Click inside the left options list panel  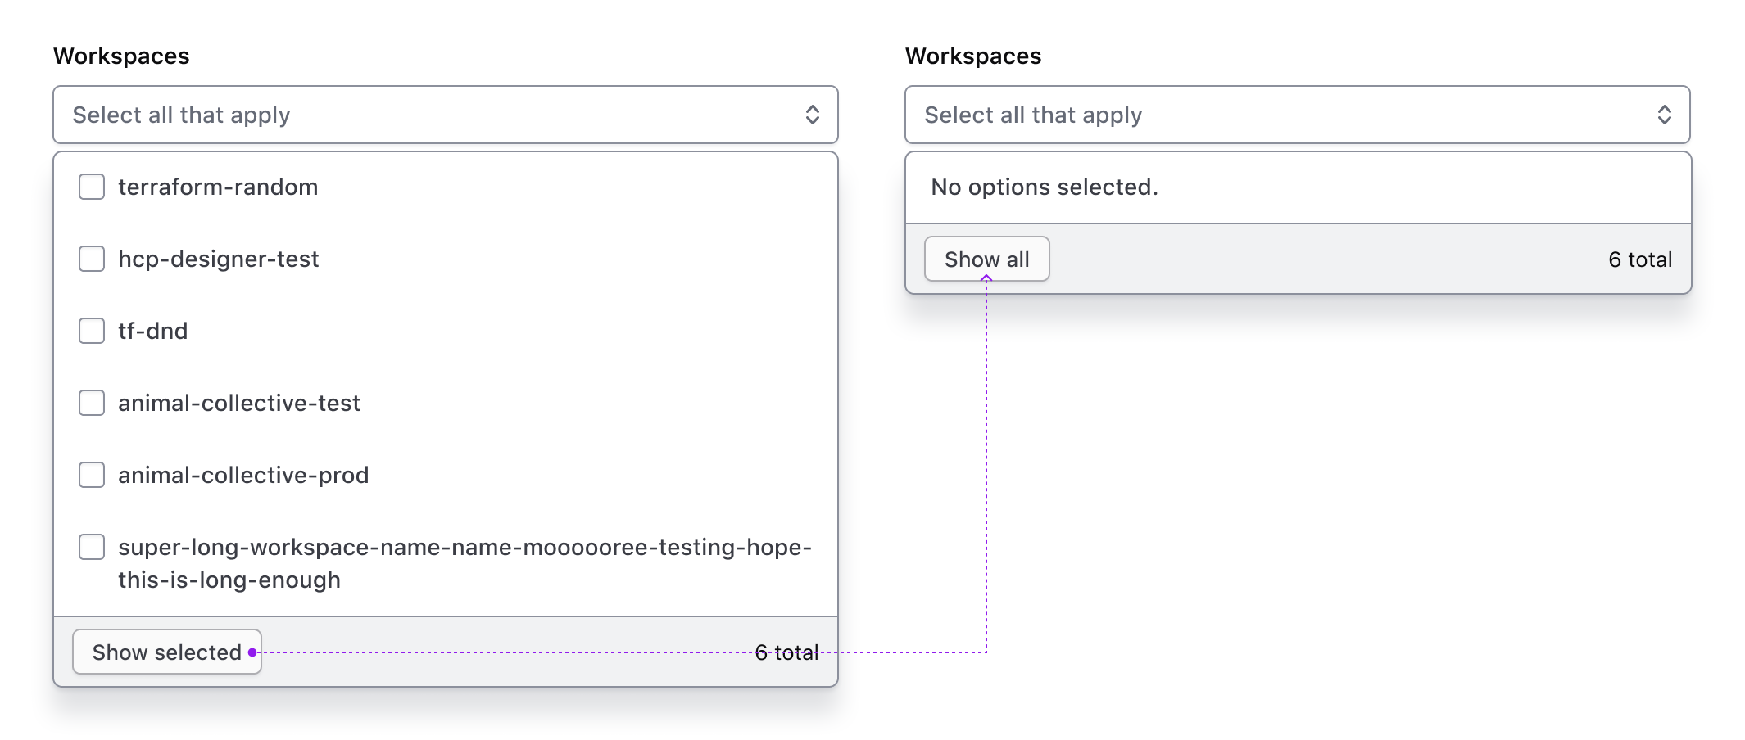coord(445,368)
